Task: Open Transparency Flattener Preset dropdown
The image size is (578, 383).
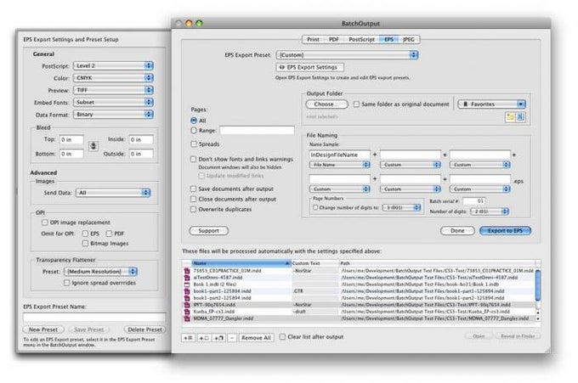Action: click(x=100, y=272)
